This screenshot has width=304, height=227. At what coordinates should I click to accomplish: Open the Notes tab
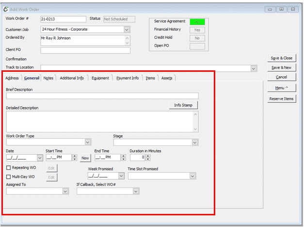pyautogui.click(x=48, y=78)
